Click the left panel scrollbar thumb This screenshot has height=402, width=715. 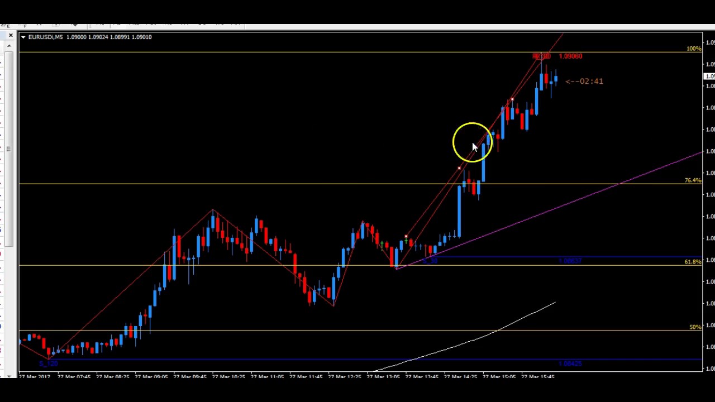(9, 149)
